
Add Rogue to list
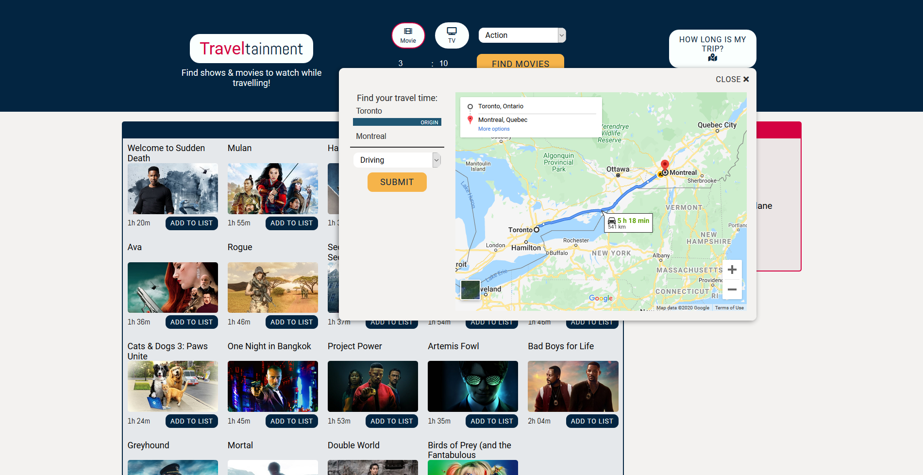pos(292,322)
